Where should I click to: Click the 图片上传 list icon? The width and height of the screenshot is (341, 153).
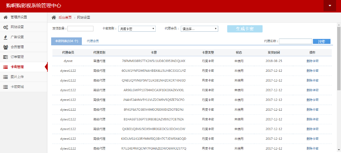pyautogui.click(x=6, y=77)
